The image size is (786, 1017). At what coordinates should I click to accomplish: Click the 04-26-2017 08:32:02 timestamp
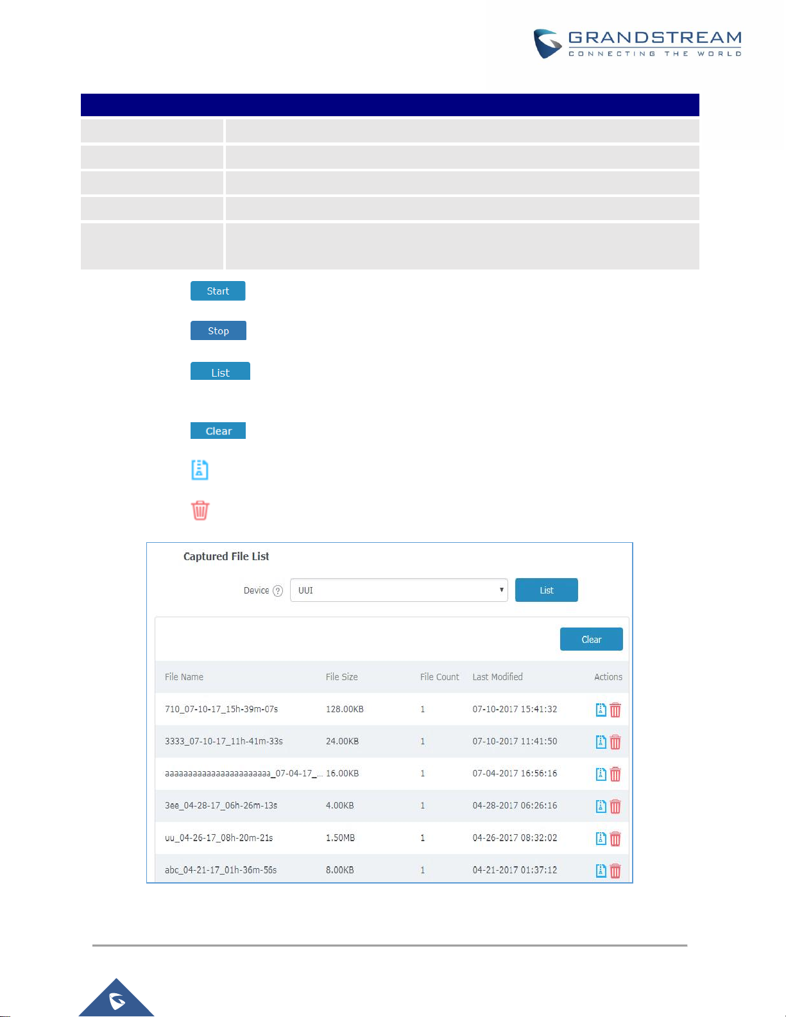[x=515, y=838]
